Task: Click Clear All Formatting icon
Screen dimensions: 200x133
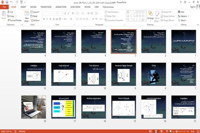Action: coord(73,13)
